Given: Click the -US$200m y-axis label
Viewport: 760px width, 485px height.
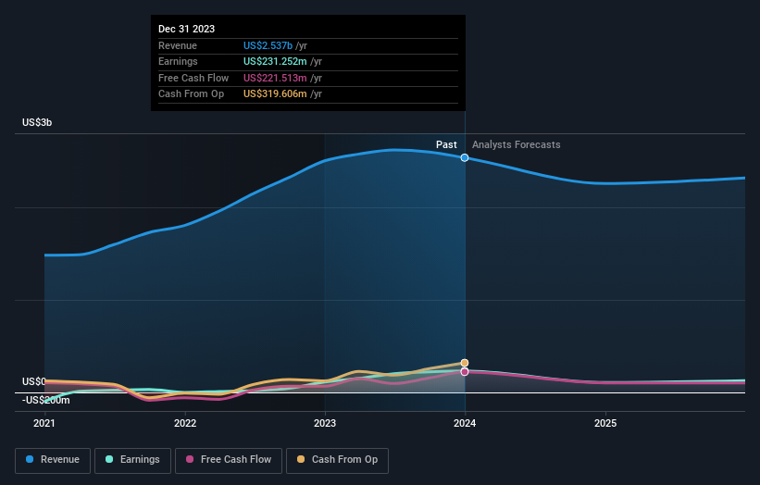Looking at the screenshot, I should point(46,400).
